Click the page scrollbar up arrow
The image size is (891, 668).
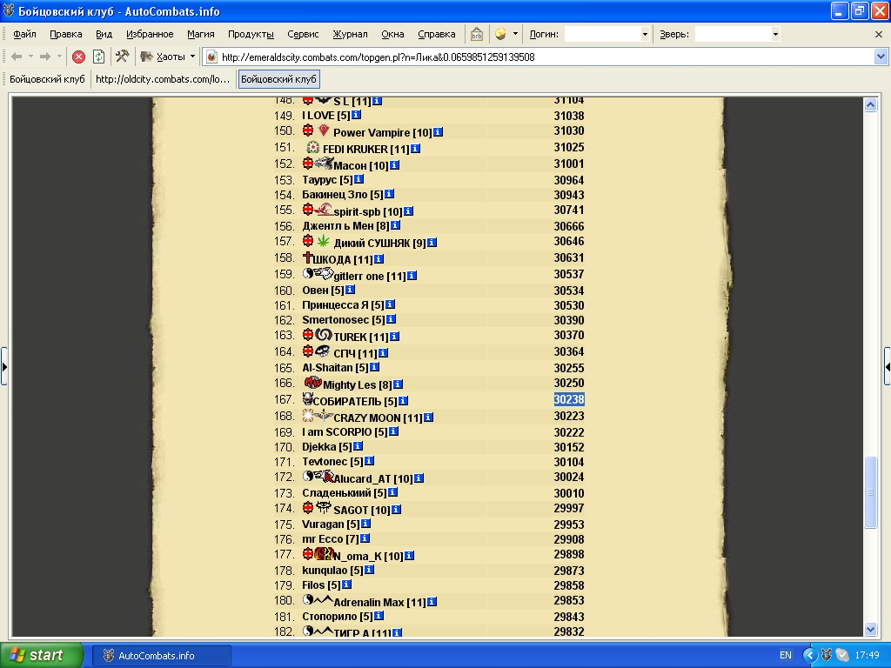click(870, 104)
